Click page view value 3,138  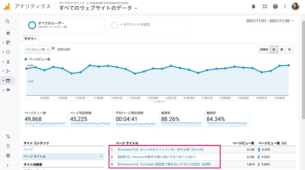pyautogui.click(x=250, y=150)
